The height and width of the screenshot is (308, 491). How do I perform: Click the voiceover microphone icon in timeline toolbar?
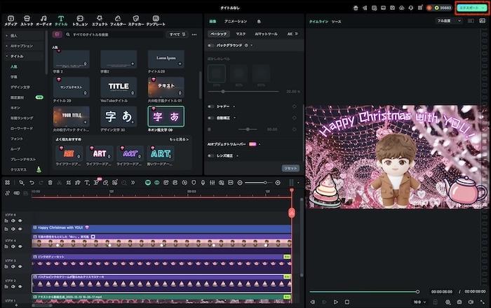click(203, 183)
